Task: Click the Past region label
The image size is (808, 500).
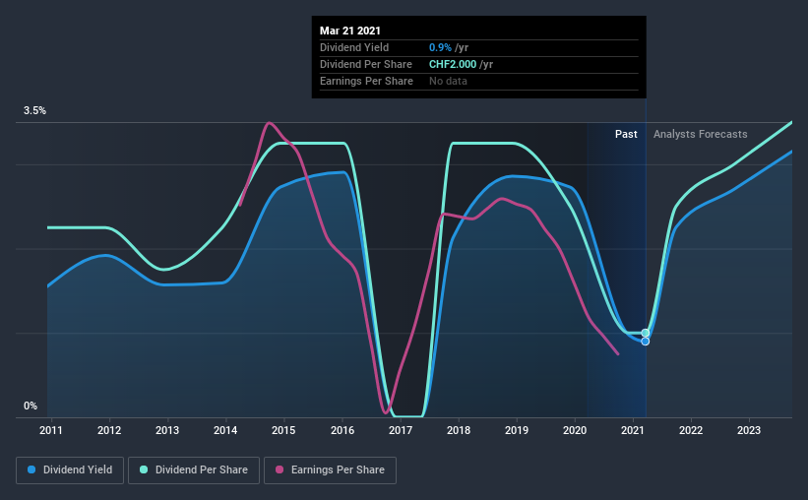Action: [626, 134]
